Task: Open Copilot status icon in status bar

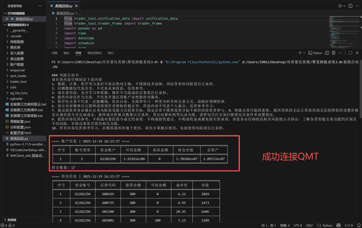Action: point(339,225)
